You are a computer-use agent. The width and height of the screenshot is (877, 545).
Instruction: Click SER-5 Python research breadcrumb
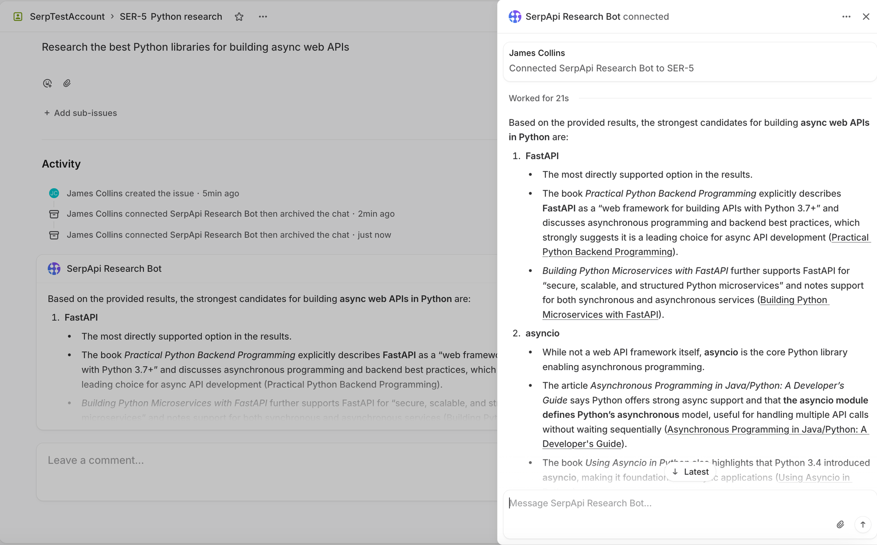171,17
